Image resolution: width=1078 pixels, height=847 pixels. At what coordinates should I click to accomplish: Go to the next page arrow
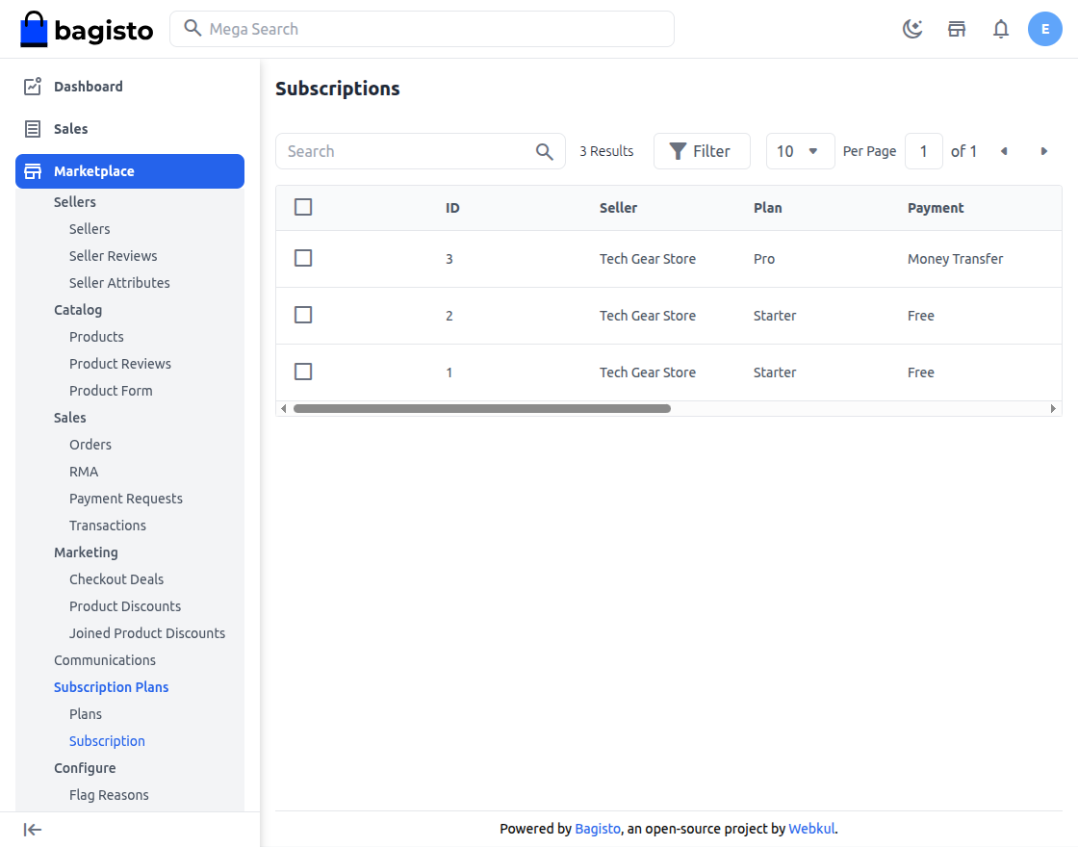pyautogui.click(x=1043, y=151)
